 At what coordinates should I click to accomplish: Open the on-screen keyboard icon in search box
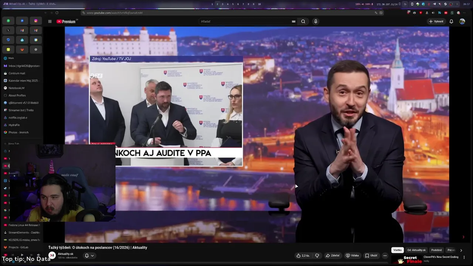294,21
